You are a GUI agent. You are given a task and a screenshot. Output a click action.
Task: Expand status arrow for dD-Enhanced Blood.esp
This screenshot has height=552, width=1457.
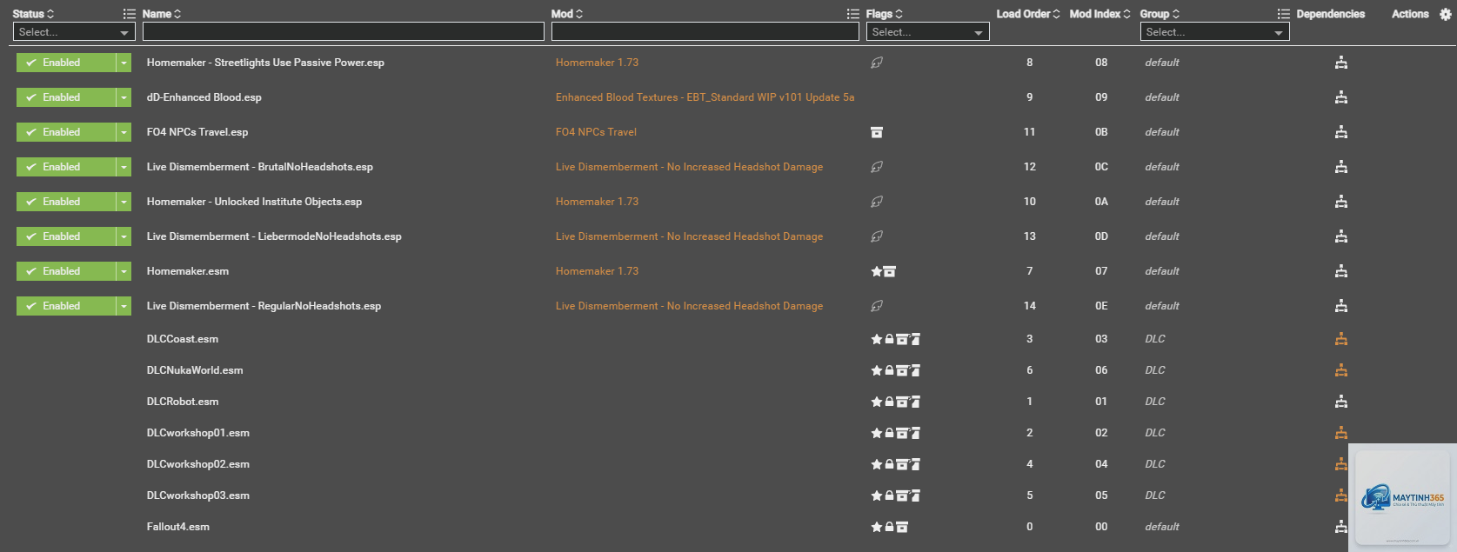124,97
